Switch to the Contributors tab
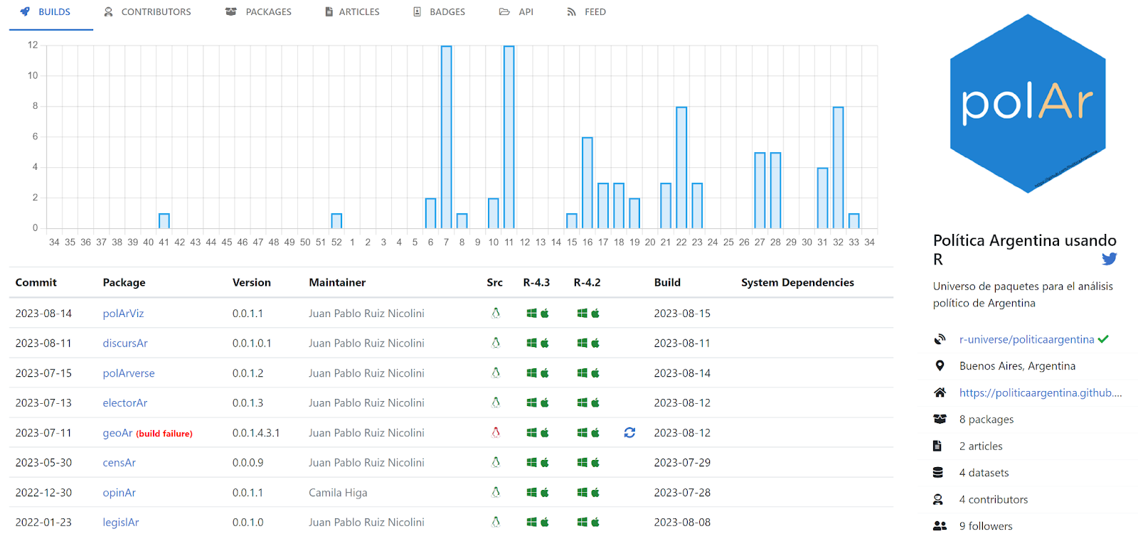Viewport: 1138px width, 556px height. [x=148, y=12]
